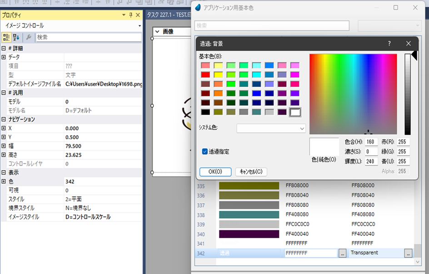Collapse the # 詳細 property group
The width and height of the screenshot is (429, 274).
[x=4, y=49]
